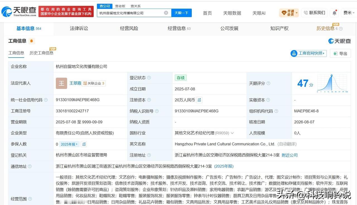Click the 关联企业 network icon
Screen dimensions: 357x205
[x=85, y=83]
